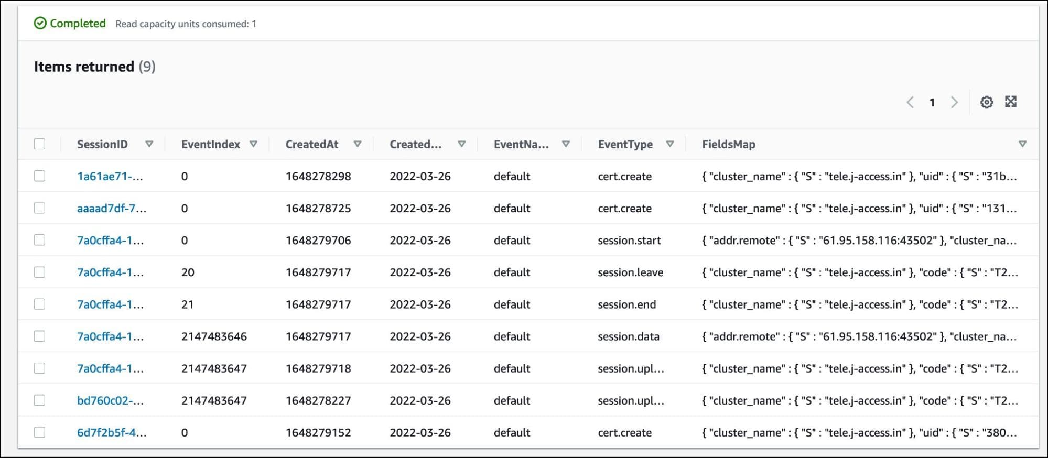The width and height of the screenshot is (1048, 458).
Task: Open FieldsMap column sort dropdown
Action: pyautogui.click(x=1022, y=144)
